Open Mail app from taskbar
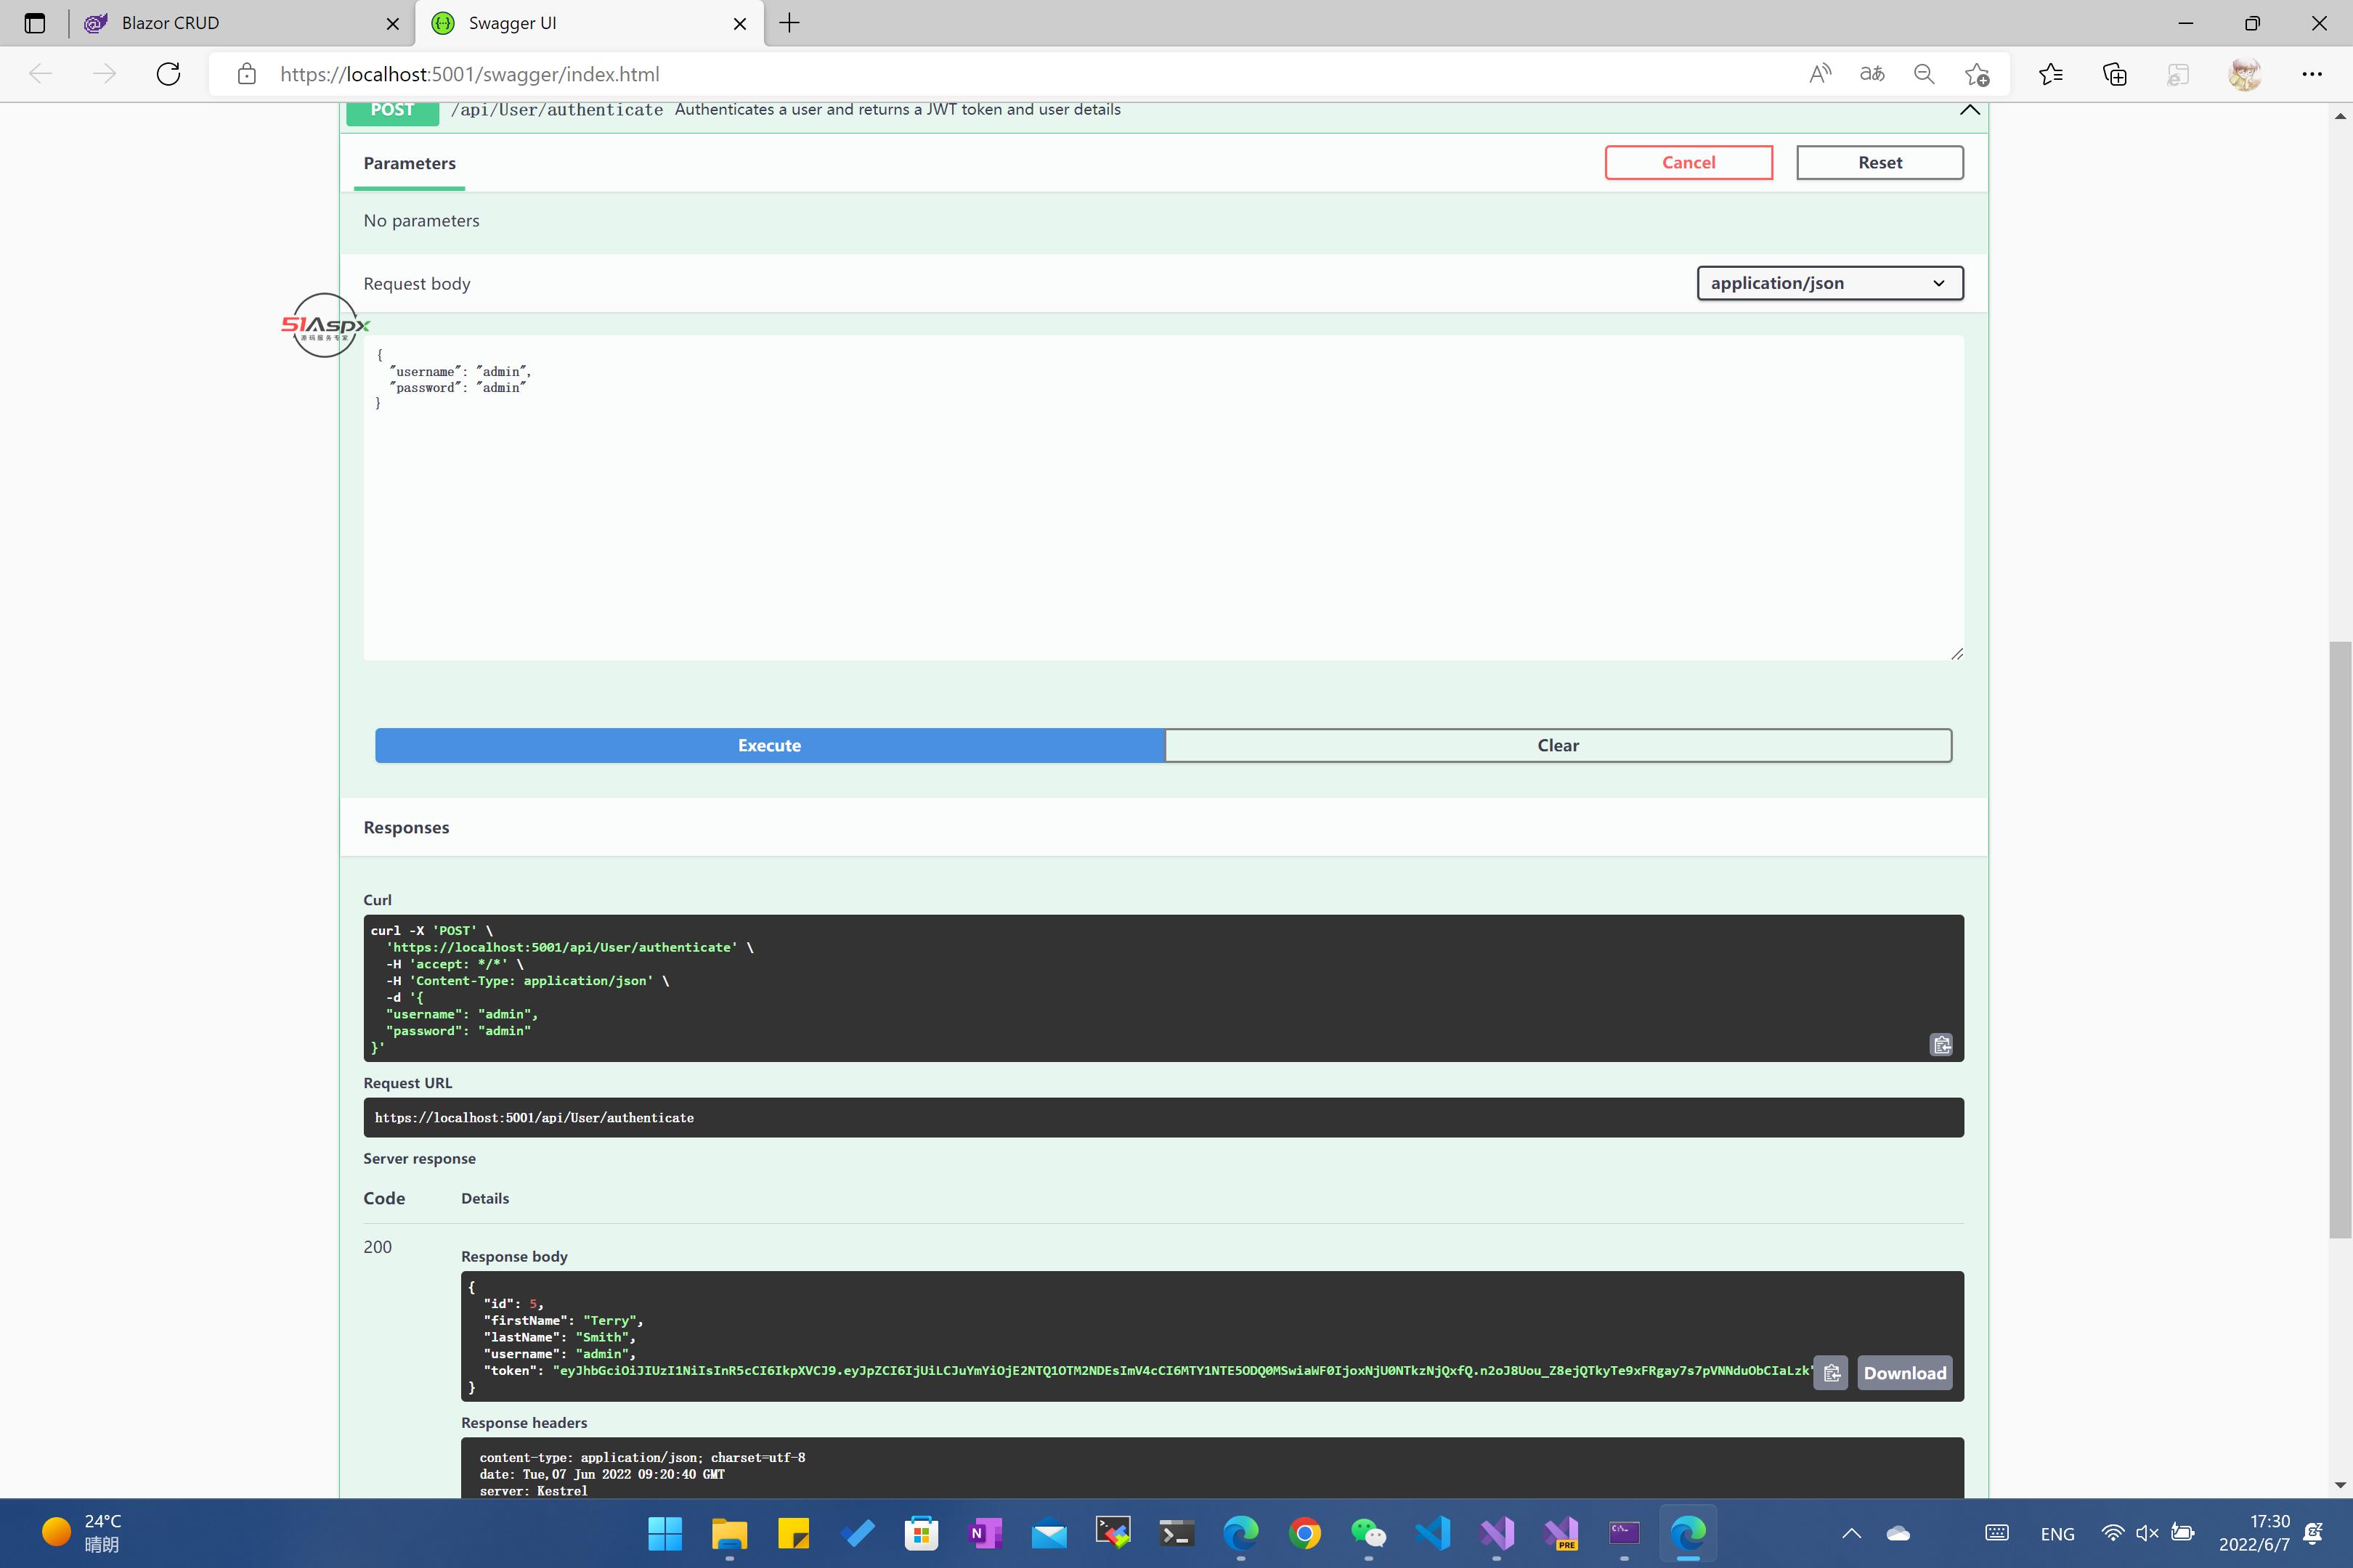The height and width of the screenshot is (1568, 2353). pyautogui.click(x=1049, y=1533)
